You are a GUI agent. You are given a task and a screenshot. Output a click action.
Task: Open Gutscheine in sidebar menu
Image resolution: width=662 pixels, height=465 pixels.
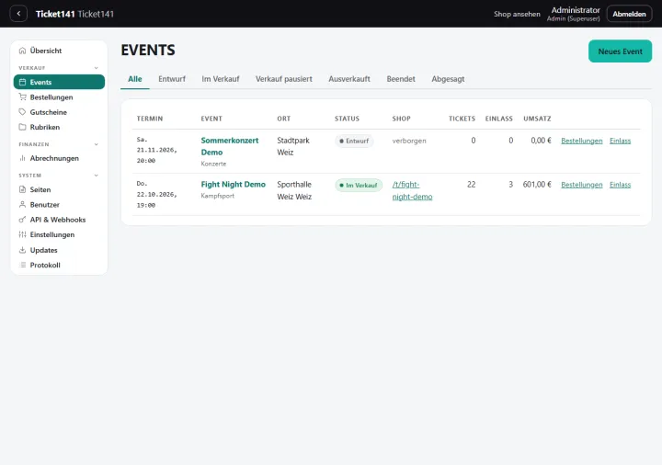(59, 112)
